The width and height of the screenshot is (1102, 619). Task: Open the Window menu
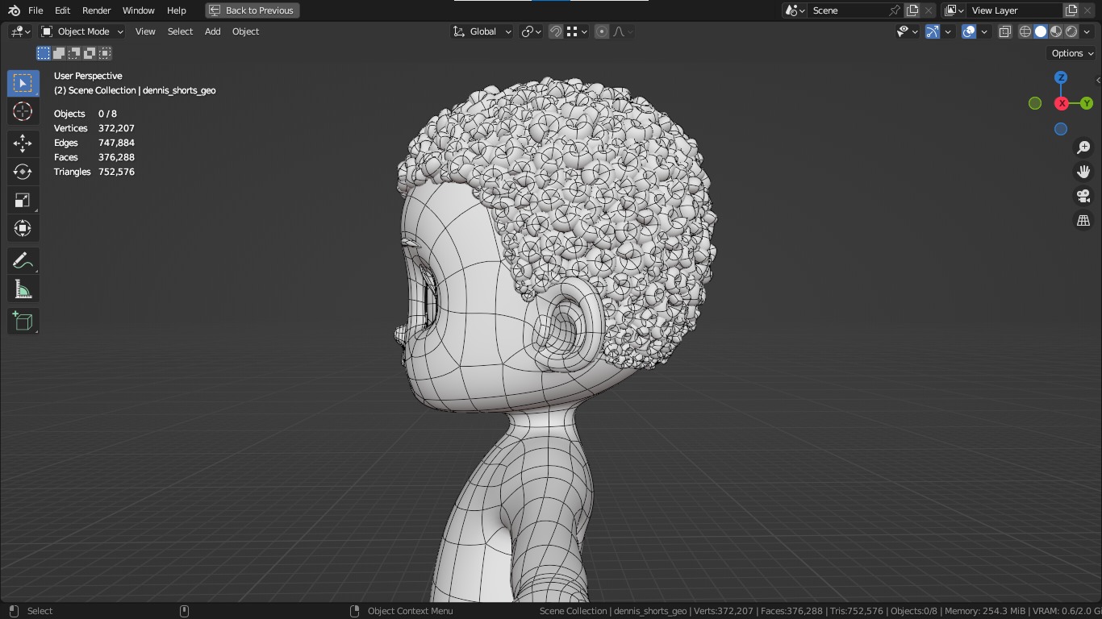pyautogui.click(x=138, y=10)
